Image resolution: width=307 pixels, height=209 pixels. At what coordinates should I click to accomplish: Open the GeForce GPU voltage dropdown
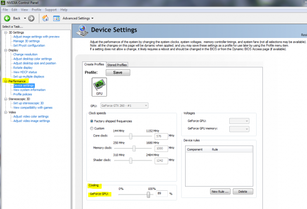click(x=239, y=121)
